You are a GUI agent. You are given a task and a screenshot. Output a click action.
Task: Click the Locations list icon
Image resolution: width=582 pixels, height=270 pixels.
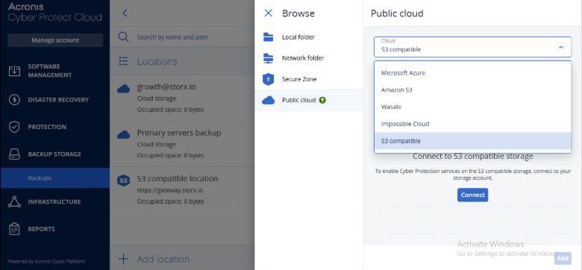click(x=123, y=61)
